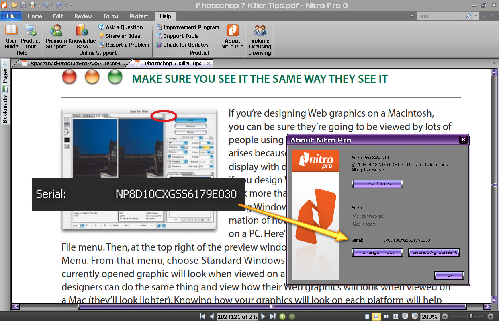
Task: Open the Improvement Program
Action: click(188, 27)
